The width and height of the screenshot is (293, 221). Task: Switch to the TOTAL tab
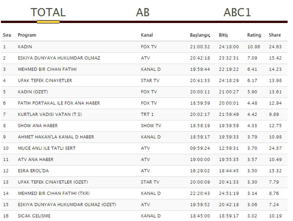[48, 12]
